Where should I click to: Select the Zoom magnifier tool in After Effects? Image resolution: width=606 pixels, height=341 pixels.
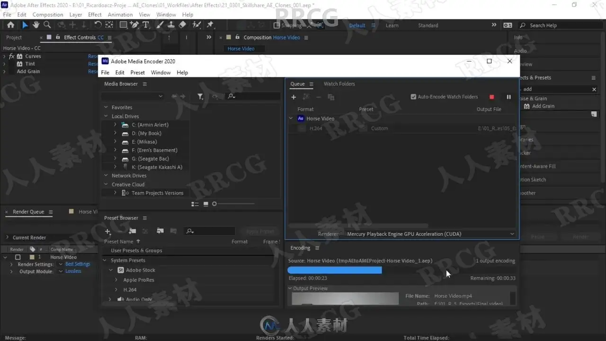click(x=47, y=25)
